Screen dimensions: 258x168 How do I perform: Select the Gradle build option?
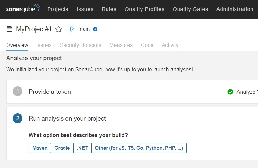point(62,148)
